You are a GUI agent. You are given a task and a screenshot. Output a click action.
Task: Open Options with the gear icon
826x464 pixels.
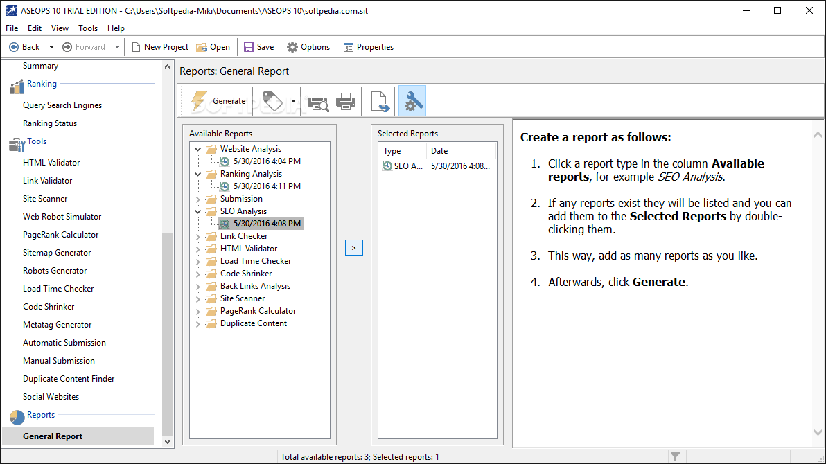pos(308,47)
